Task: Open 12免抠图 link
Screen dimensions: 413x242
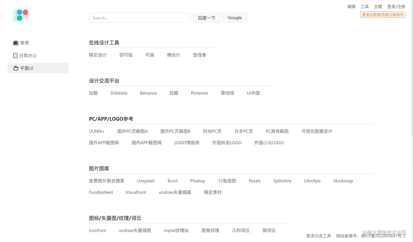Action: tap(227, 181)
